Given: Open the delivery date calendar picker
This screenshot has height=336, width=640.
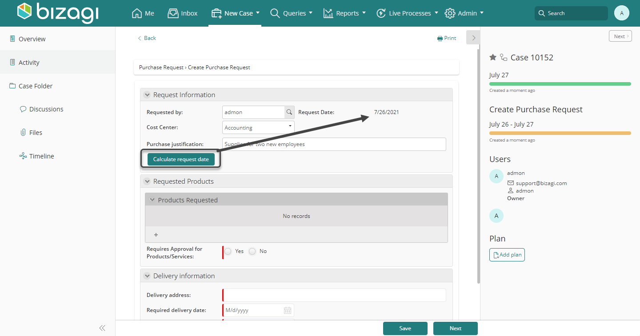Looking at the screenshot, I should [288, 310].
